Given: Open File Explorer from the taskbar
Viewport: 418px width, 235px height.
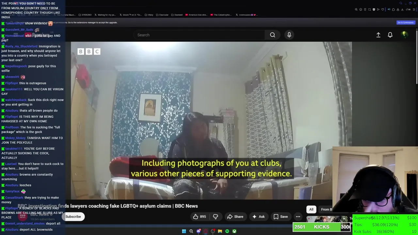Looking at the screenshot, I should click(x=220, y=231).
